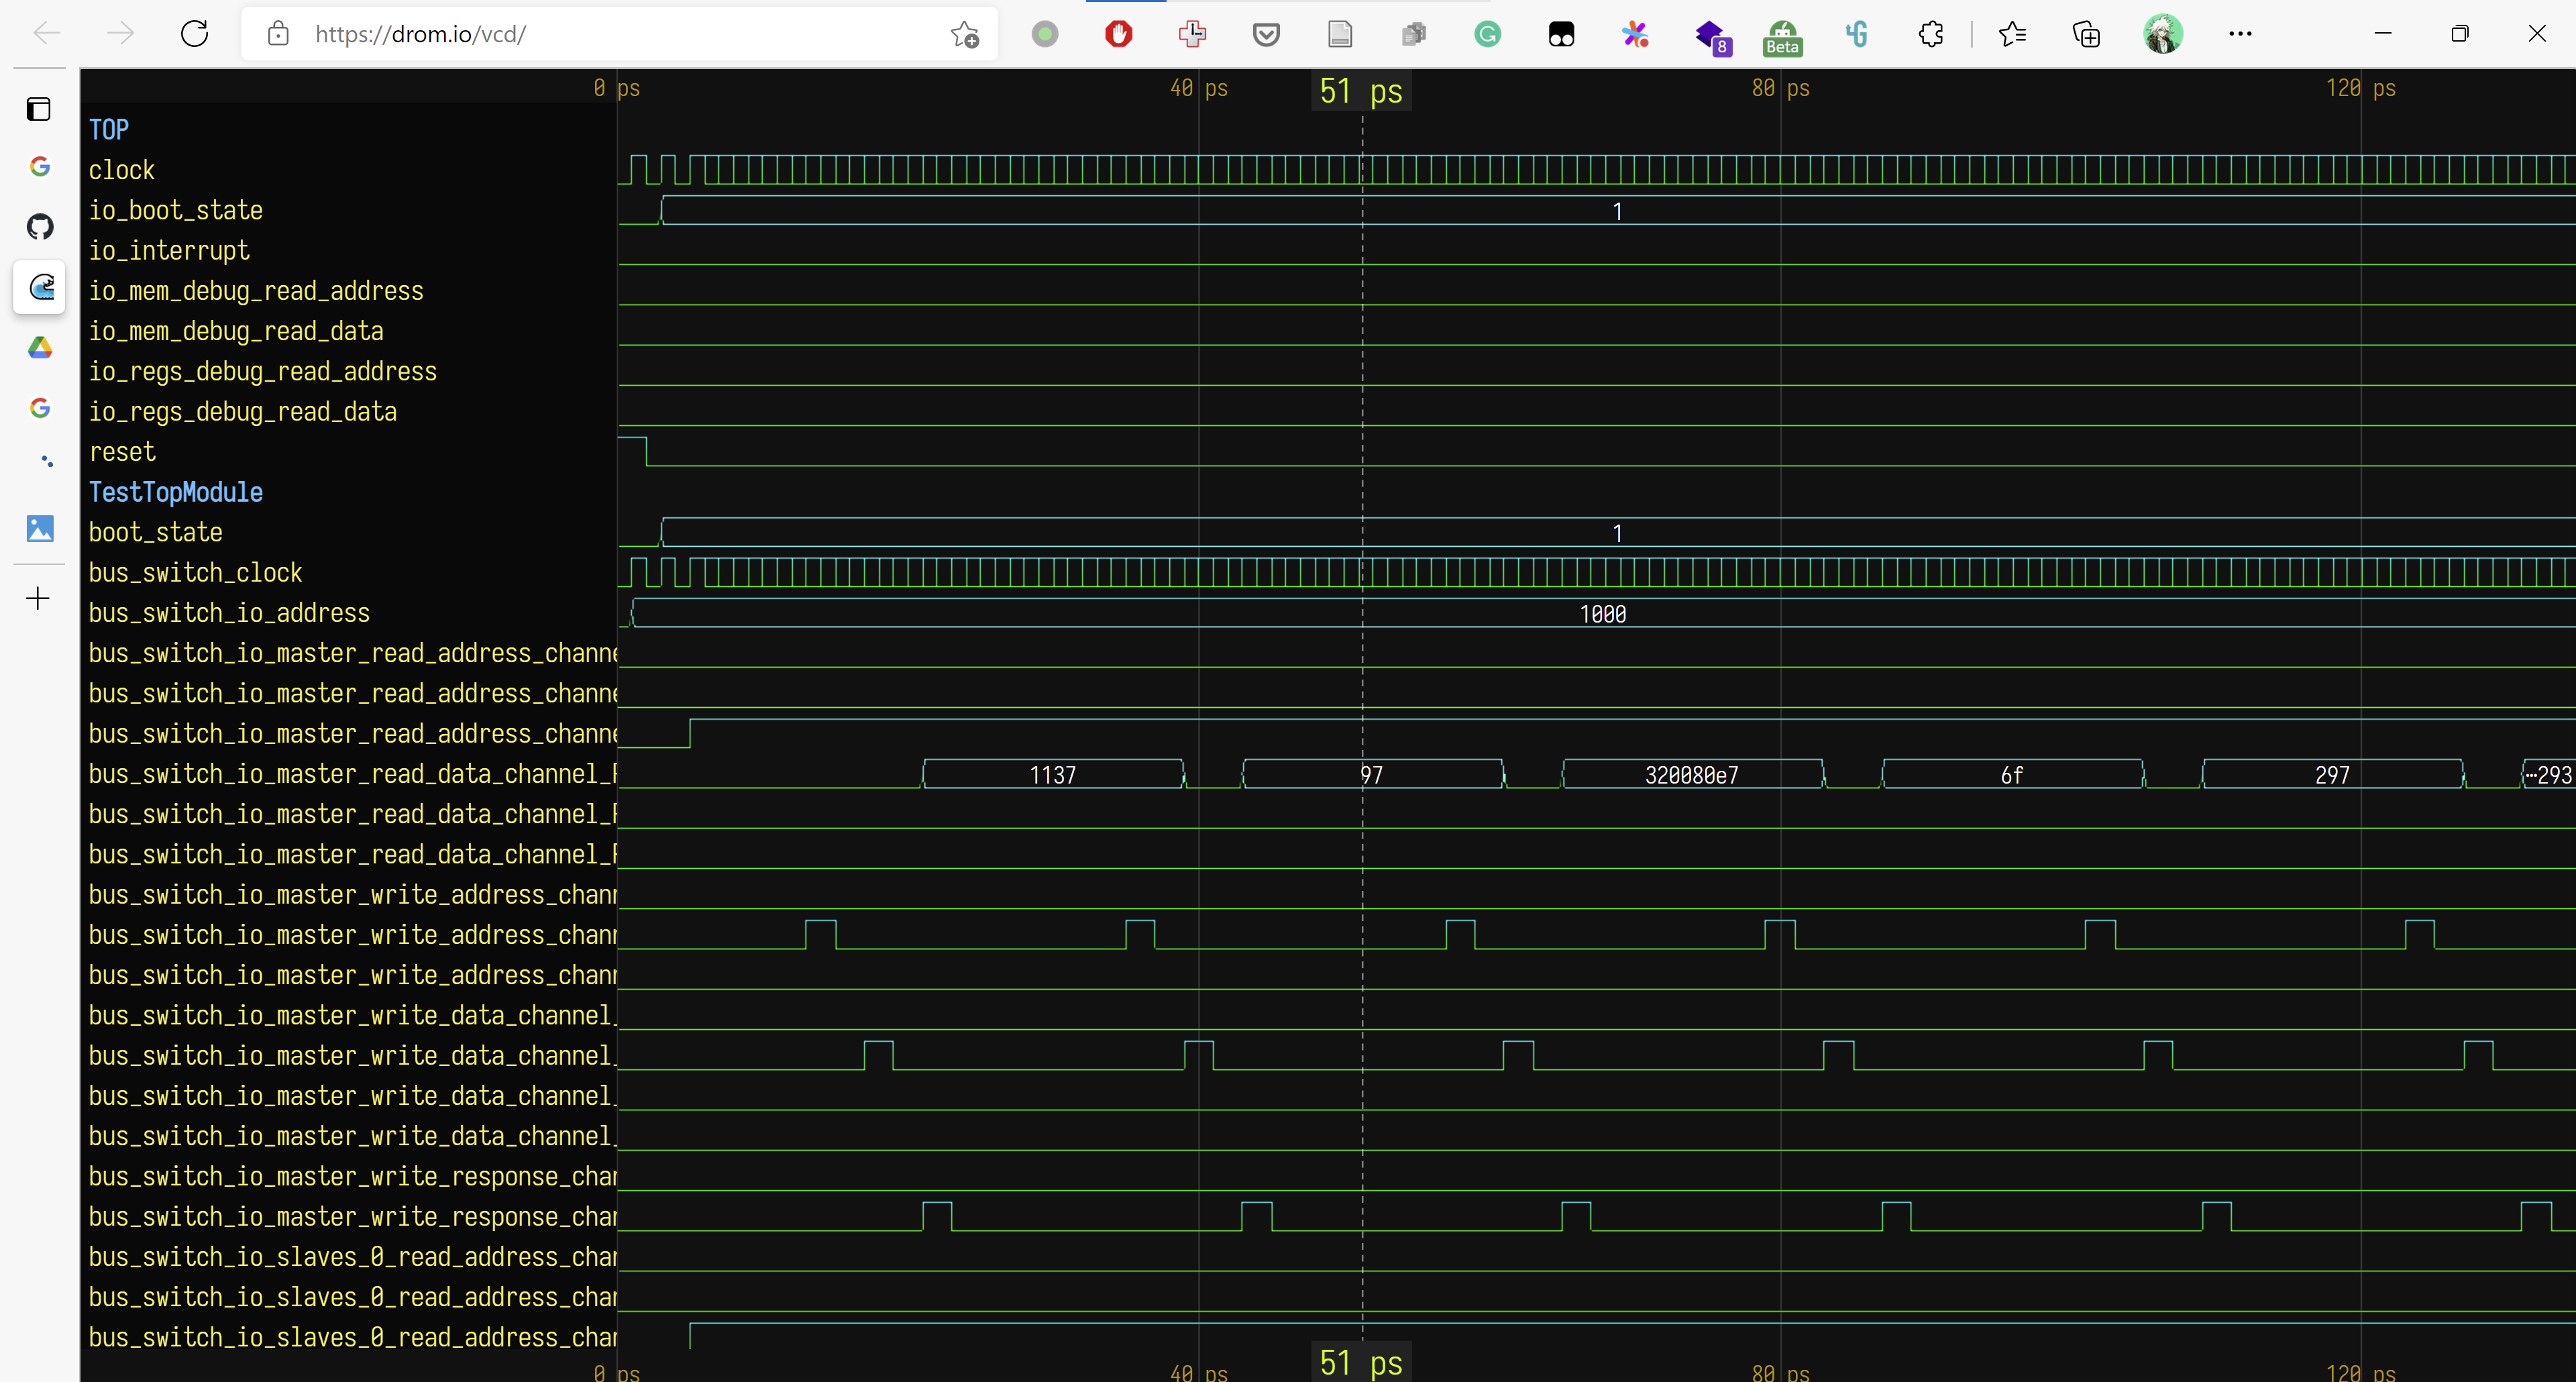This screenshot has width=2576, height=1382.
Task: Click the 1000 bus address value
Action: point(1603,614)
